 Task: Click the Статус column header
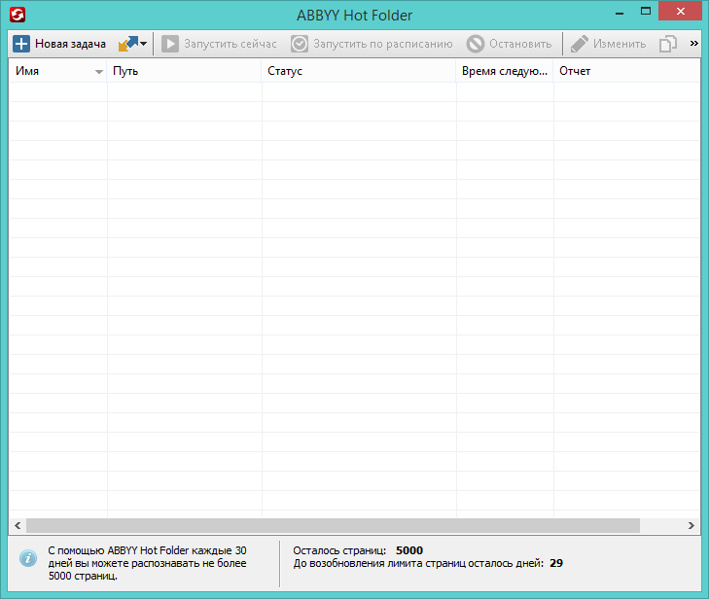tap(359, 71)
